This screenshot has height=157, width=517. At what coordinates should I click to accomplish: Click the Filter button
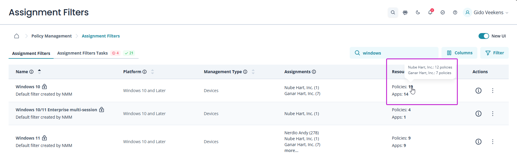point(494,53)
